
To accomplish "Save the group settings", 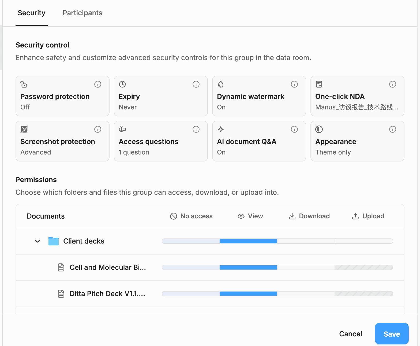I will (x=392, y=334).
